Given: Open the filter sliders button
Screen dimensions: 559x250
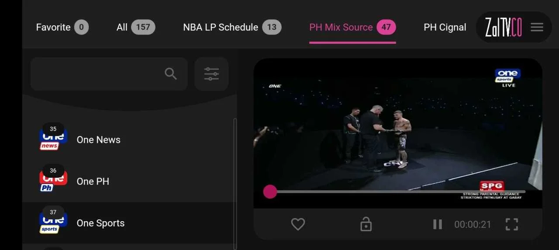Looking at the screenshot, I should [211, 74].
